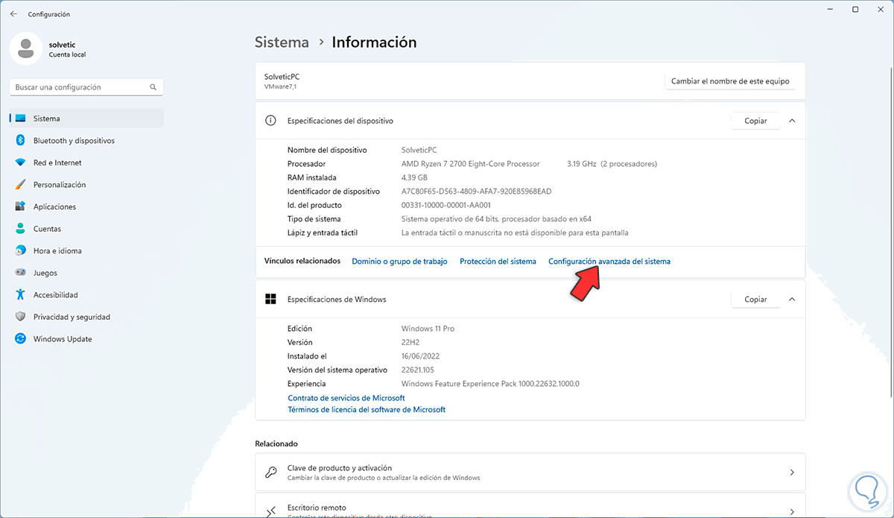Open the Clave de producto y activación chevron
Viewport: 894px width, 518px height.
[791, 473]
